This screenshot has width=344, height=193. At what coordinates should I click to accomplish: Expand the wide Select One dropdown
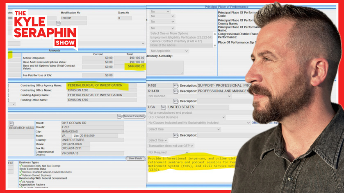tap(184, 129)
